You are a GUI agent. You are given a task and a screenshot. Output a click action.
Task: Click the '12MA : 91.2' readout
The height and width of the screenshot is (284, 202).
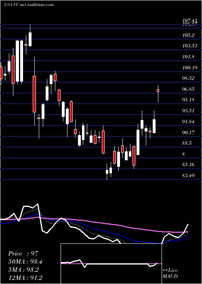tap(25, 278)
